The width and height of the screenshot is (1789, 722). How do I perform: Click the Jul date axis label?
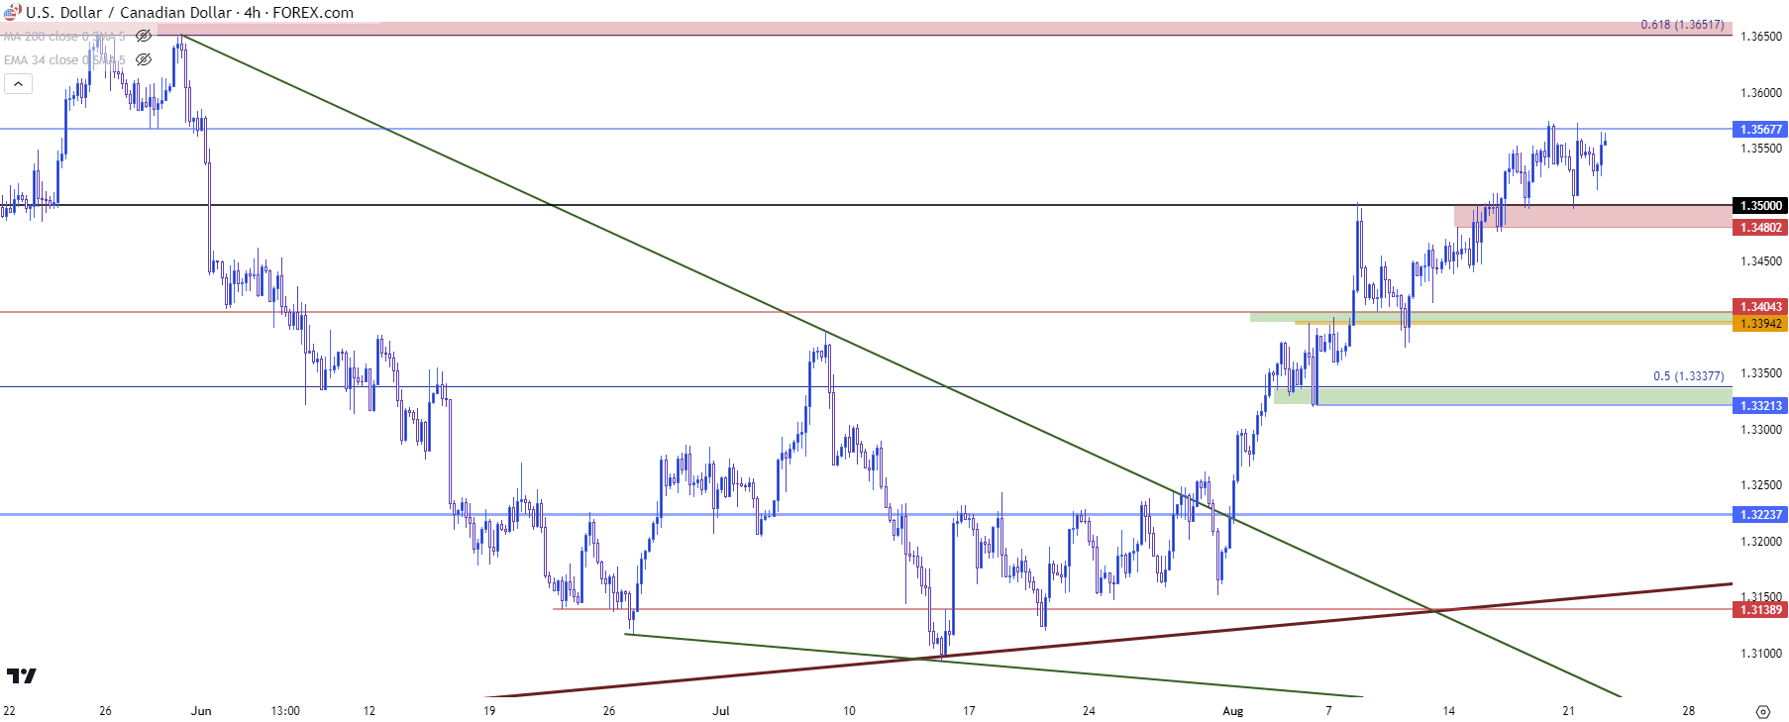click(x=721, y=711)
